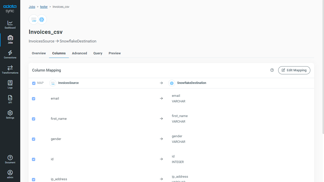Image resolution: width=324 pixels, height=182 pixels.
Task: Click the Edit Mapping button
Action: click(294, 70)
